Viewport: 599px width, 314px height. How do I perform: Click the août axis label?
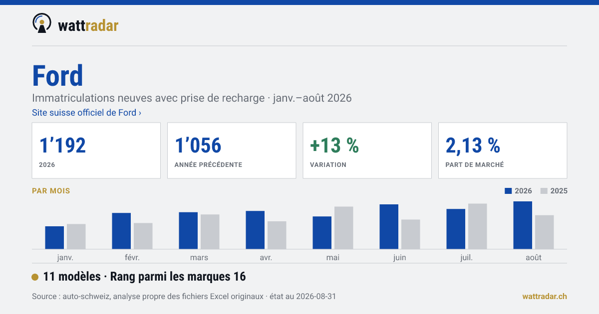(x=534, y=258)
